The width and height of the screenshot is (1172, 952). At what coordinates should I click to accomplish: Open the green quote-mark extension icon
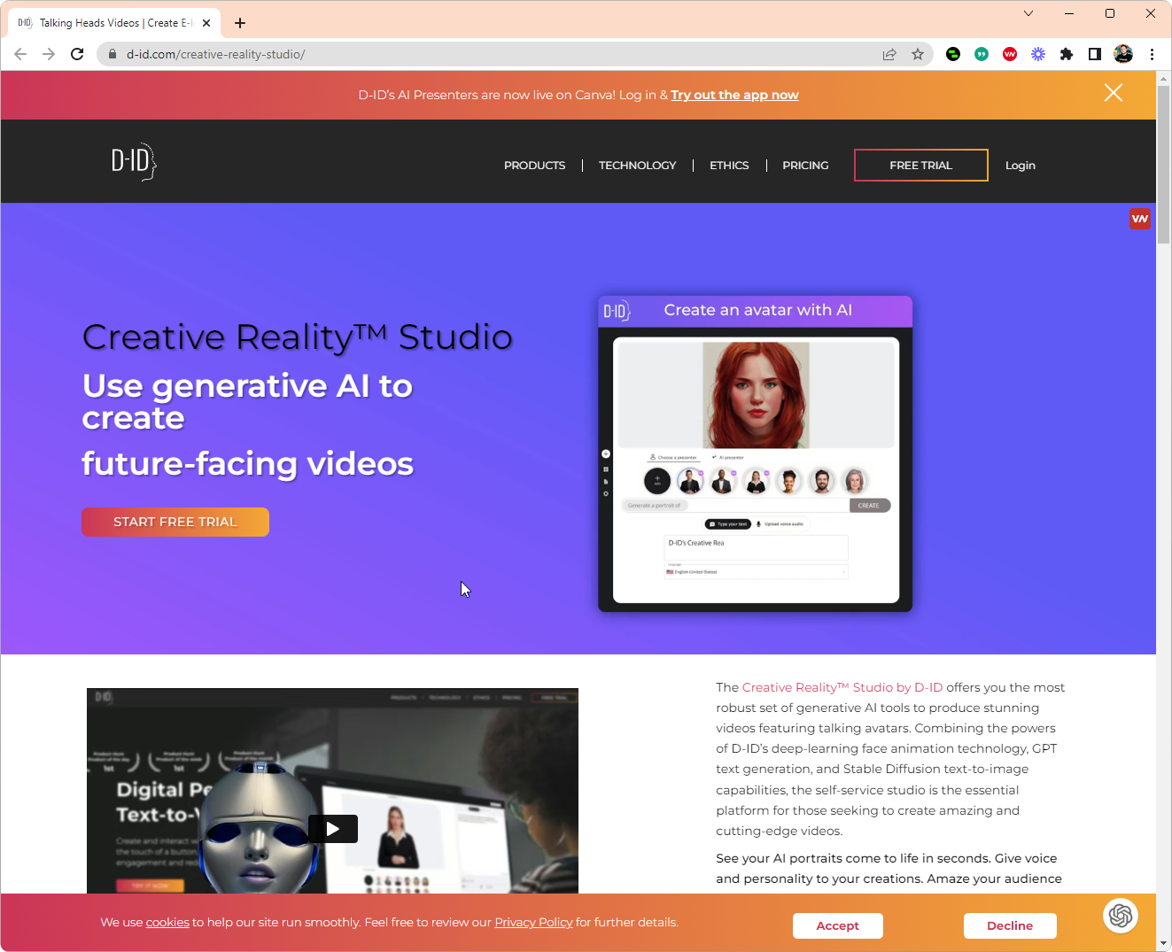(982, 54)
